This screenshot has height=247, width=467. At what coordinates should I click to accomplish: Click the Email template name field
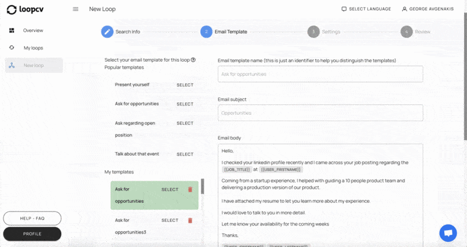coord(320,74)
